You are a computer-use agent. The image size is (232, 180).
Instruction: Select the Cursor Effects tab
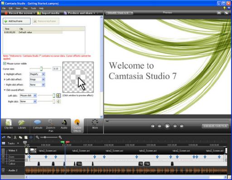click(77, 126)
